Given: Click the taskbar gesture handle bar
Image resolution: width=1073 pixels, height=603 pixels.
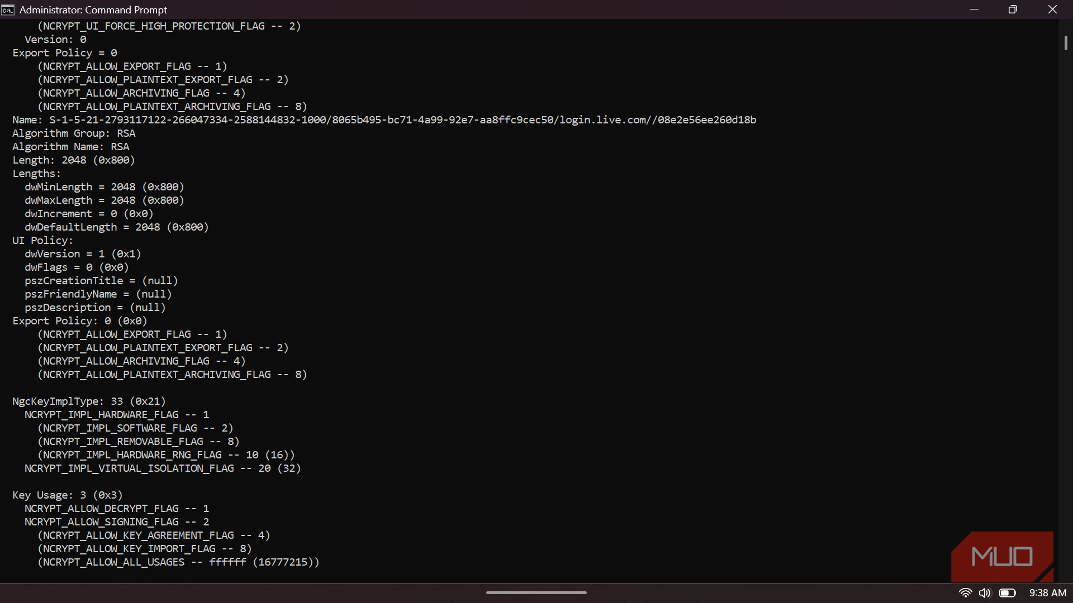Looking at the screenshot, I should pos(536,592).
